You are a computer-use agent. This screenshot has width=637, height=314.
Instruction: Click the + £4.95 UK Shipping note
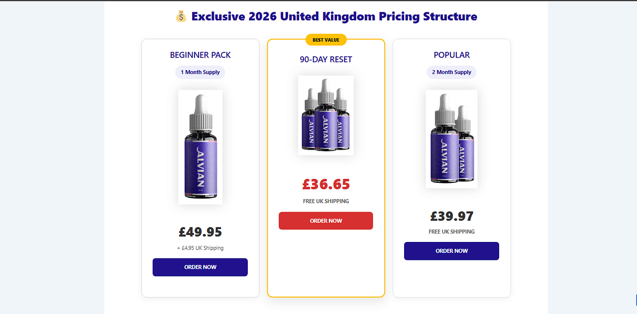[201, 248]
